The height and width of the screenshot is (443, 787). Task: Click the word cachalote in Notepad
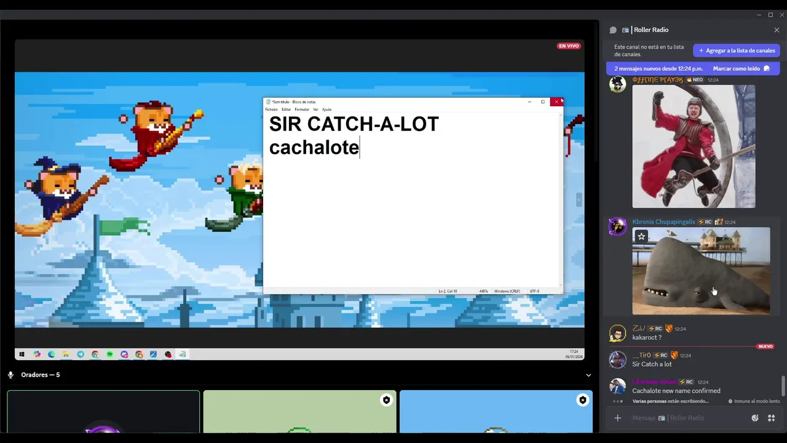click(314, 148)
